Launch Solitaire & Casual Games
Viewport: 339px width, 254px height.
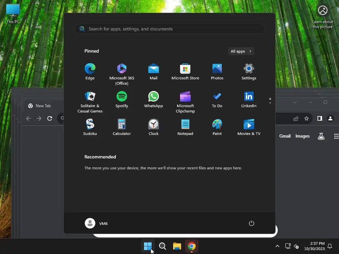tap(90, 102)
